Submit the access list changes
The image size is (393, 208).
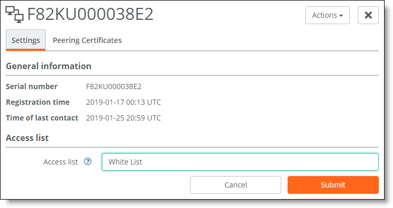pyautogui.click(x=333, y=185)
